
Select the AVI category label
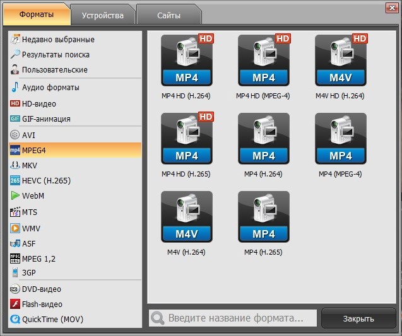[28, 135]
